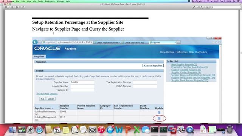
Task: Click the volume icon in menu bar
Action: [200, 1]
